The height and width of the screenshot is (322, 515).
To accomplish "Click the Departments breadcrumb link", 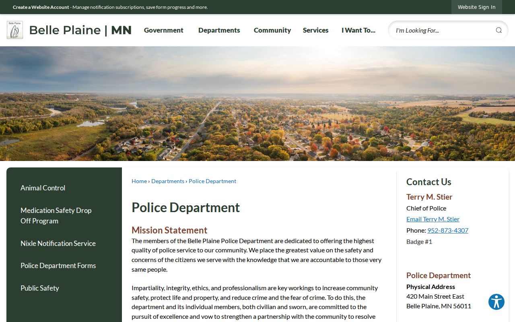I will click(168, 181).
